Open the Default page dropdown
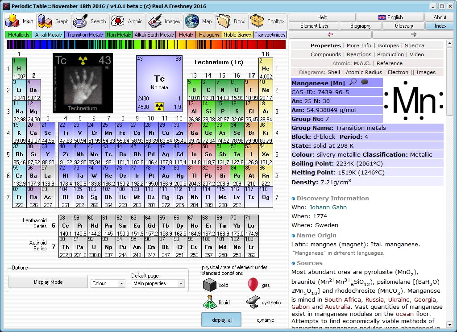 pos(157,284)
